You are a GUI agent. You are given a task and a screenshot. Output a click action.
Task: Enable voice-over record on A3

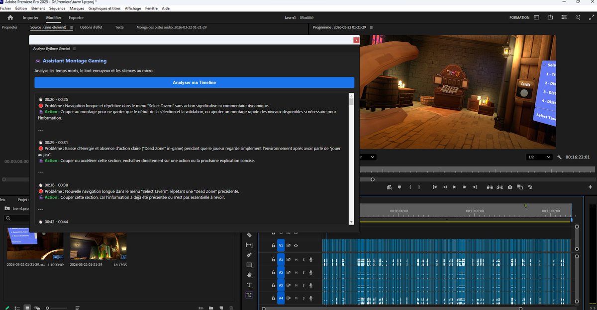click(311, 285)
